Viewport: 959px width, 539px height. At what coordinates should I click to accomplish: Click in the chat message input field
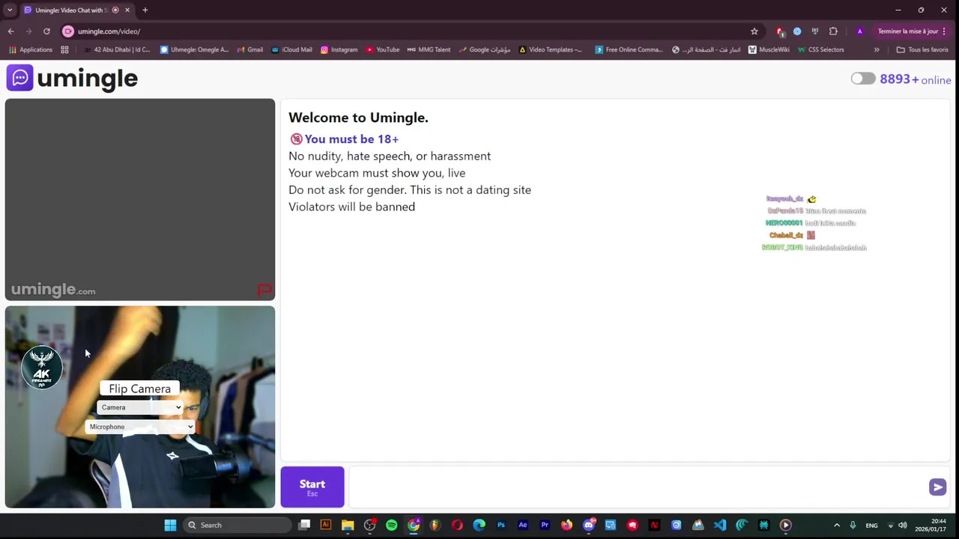point(637,487)
